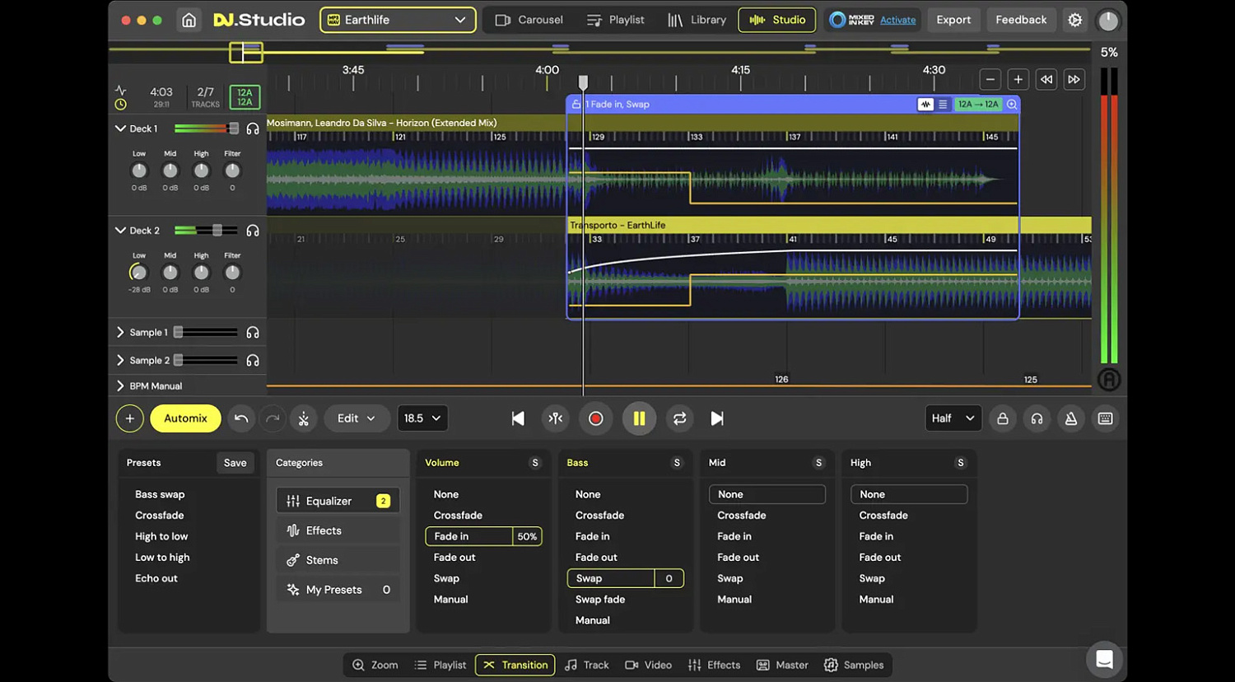
Task: Add a new item with plus button
Action: tap(129, 418)
